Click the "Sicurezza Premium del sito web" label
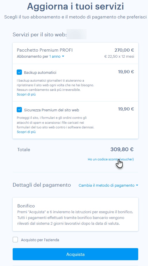 pos(52,110)
